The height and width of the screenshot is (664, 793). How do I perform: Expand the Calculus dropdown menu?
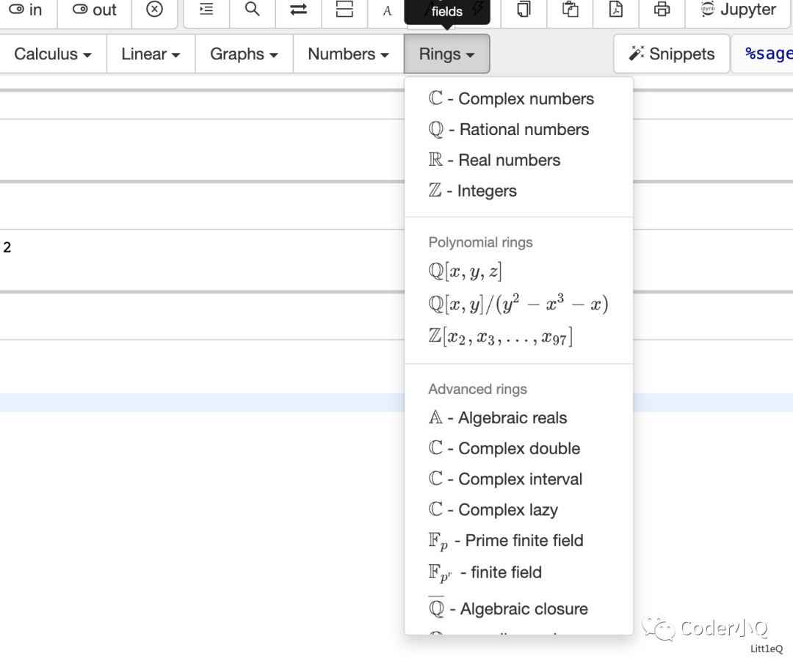tap(53, 54)
